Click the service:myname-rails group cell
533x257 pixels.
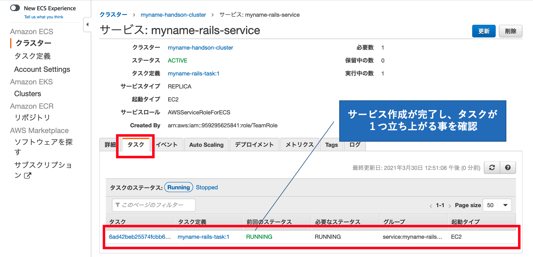(x=412, y=237)
